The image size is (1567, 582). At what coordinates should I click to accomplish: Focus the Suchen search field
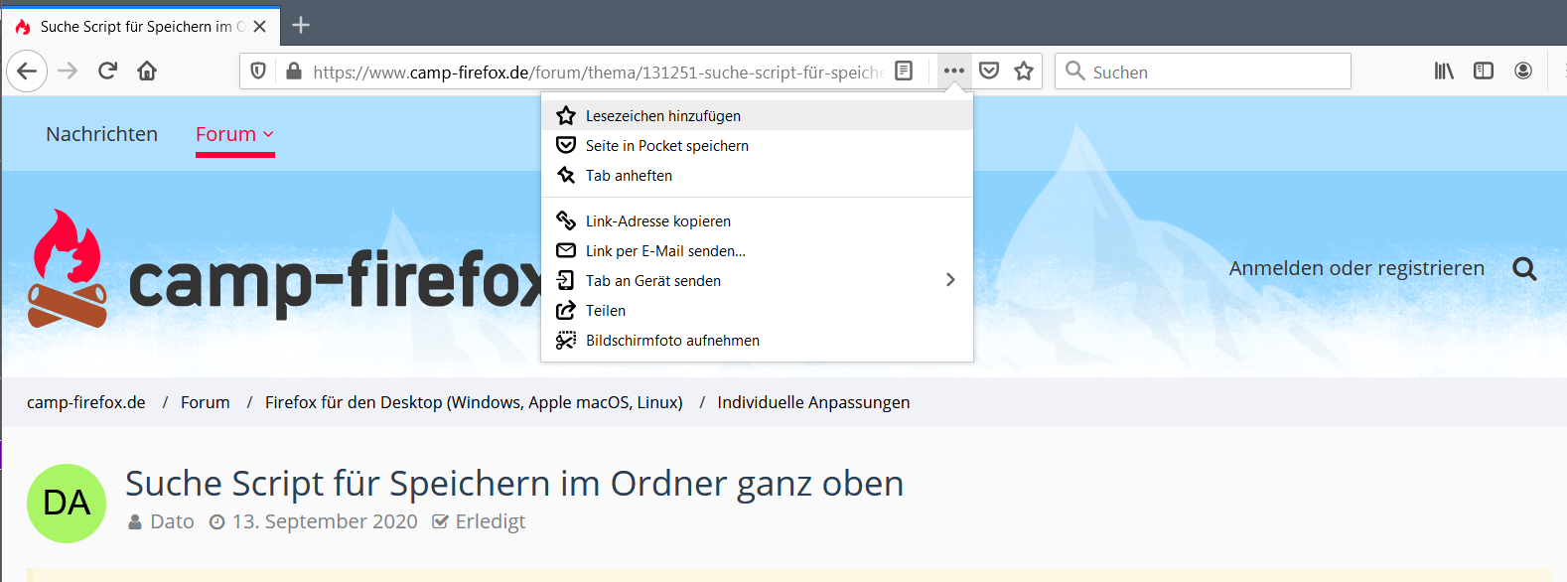click(1203, 72)
